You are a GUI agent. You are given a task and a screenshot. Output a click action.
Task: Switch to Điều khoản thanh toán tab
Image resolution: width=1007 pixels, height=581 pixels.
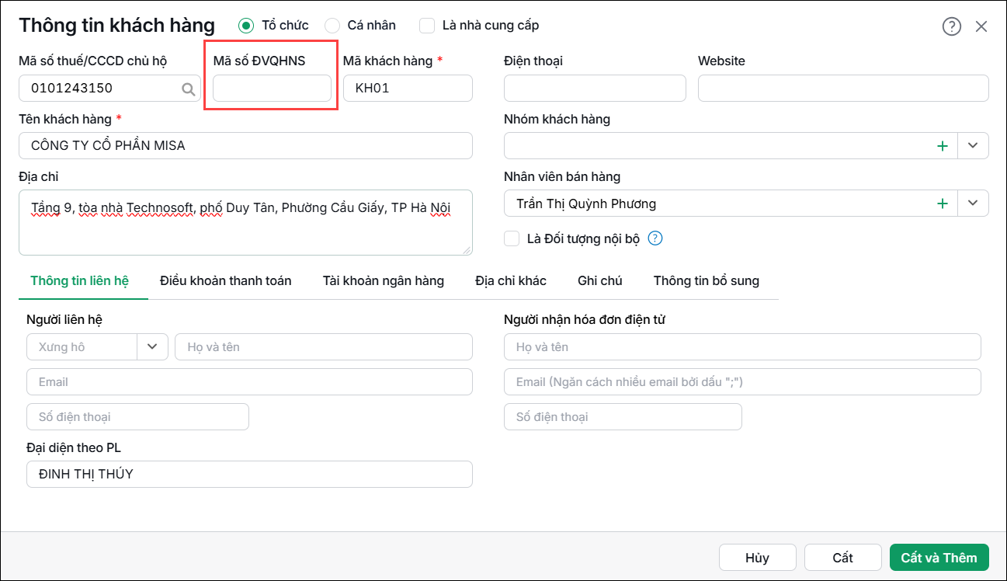[x=226, y=280]
